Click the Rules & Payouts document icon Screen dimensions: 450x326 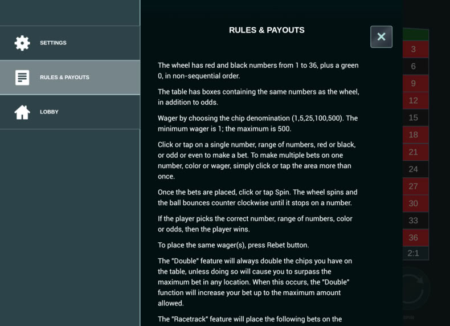(22, 78)
